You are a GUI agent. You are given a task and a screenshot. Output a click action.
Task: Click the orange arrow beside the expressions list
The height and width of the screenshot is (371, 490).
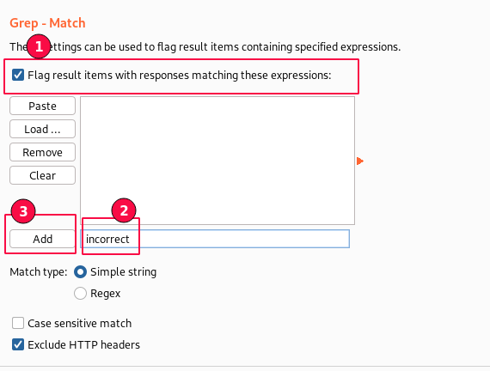(x=360, y=161)
